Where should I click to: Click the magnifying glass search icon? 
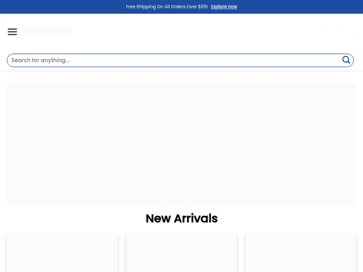tap(346, 60)
